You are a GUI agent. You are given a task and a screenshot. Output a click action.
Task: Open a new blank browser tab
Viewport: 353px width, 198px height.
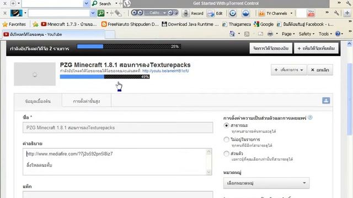(x=110, y=35)
